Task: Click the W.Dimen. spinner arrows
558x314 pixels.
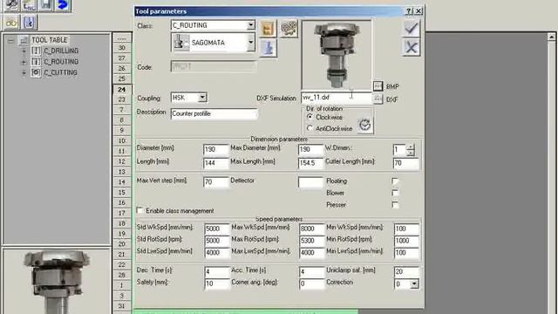Action: click(411, 149)
